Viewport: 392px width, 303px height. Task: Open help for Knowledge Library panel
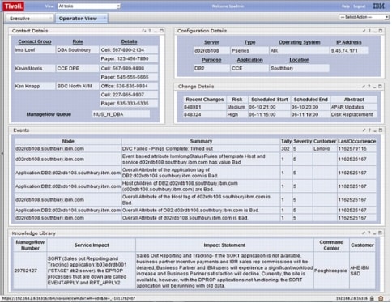[x=369, y=233]
